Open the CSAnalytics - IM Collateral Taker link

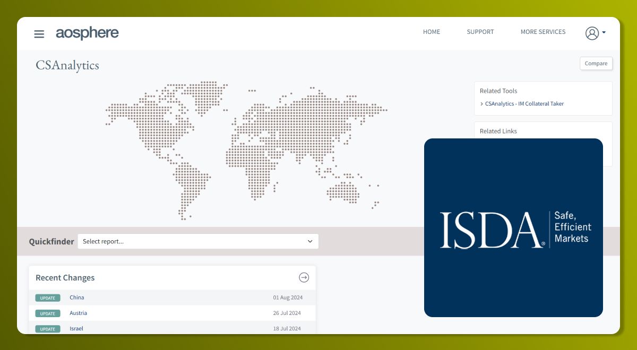pyautogui.click(x=524, y=104)
